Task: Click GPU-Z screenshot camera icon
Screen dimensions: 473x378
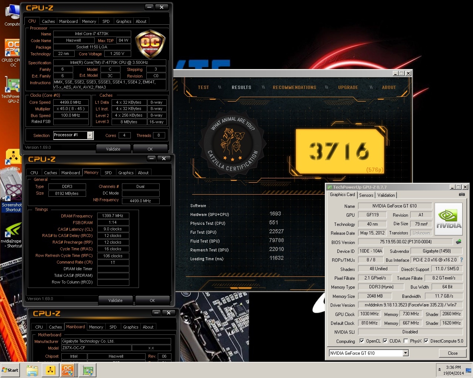Action: click(x=462, y=195)
